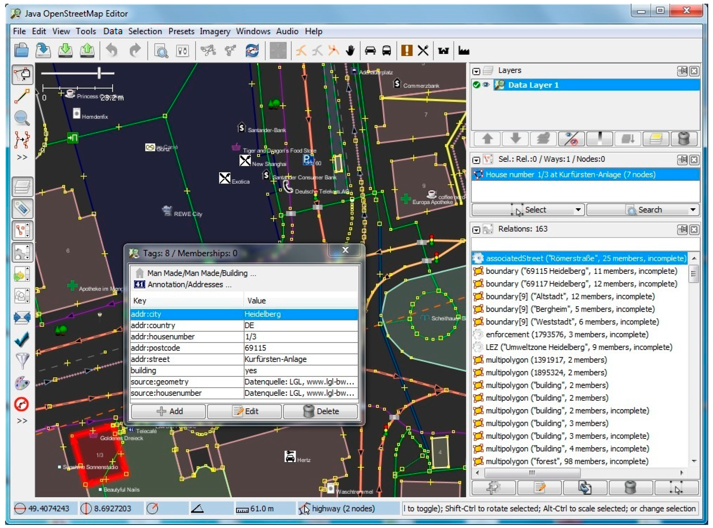Click the Delete tag button

click(320, 411)
